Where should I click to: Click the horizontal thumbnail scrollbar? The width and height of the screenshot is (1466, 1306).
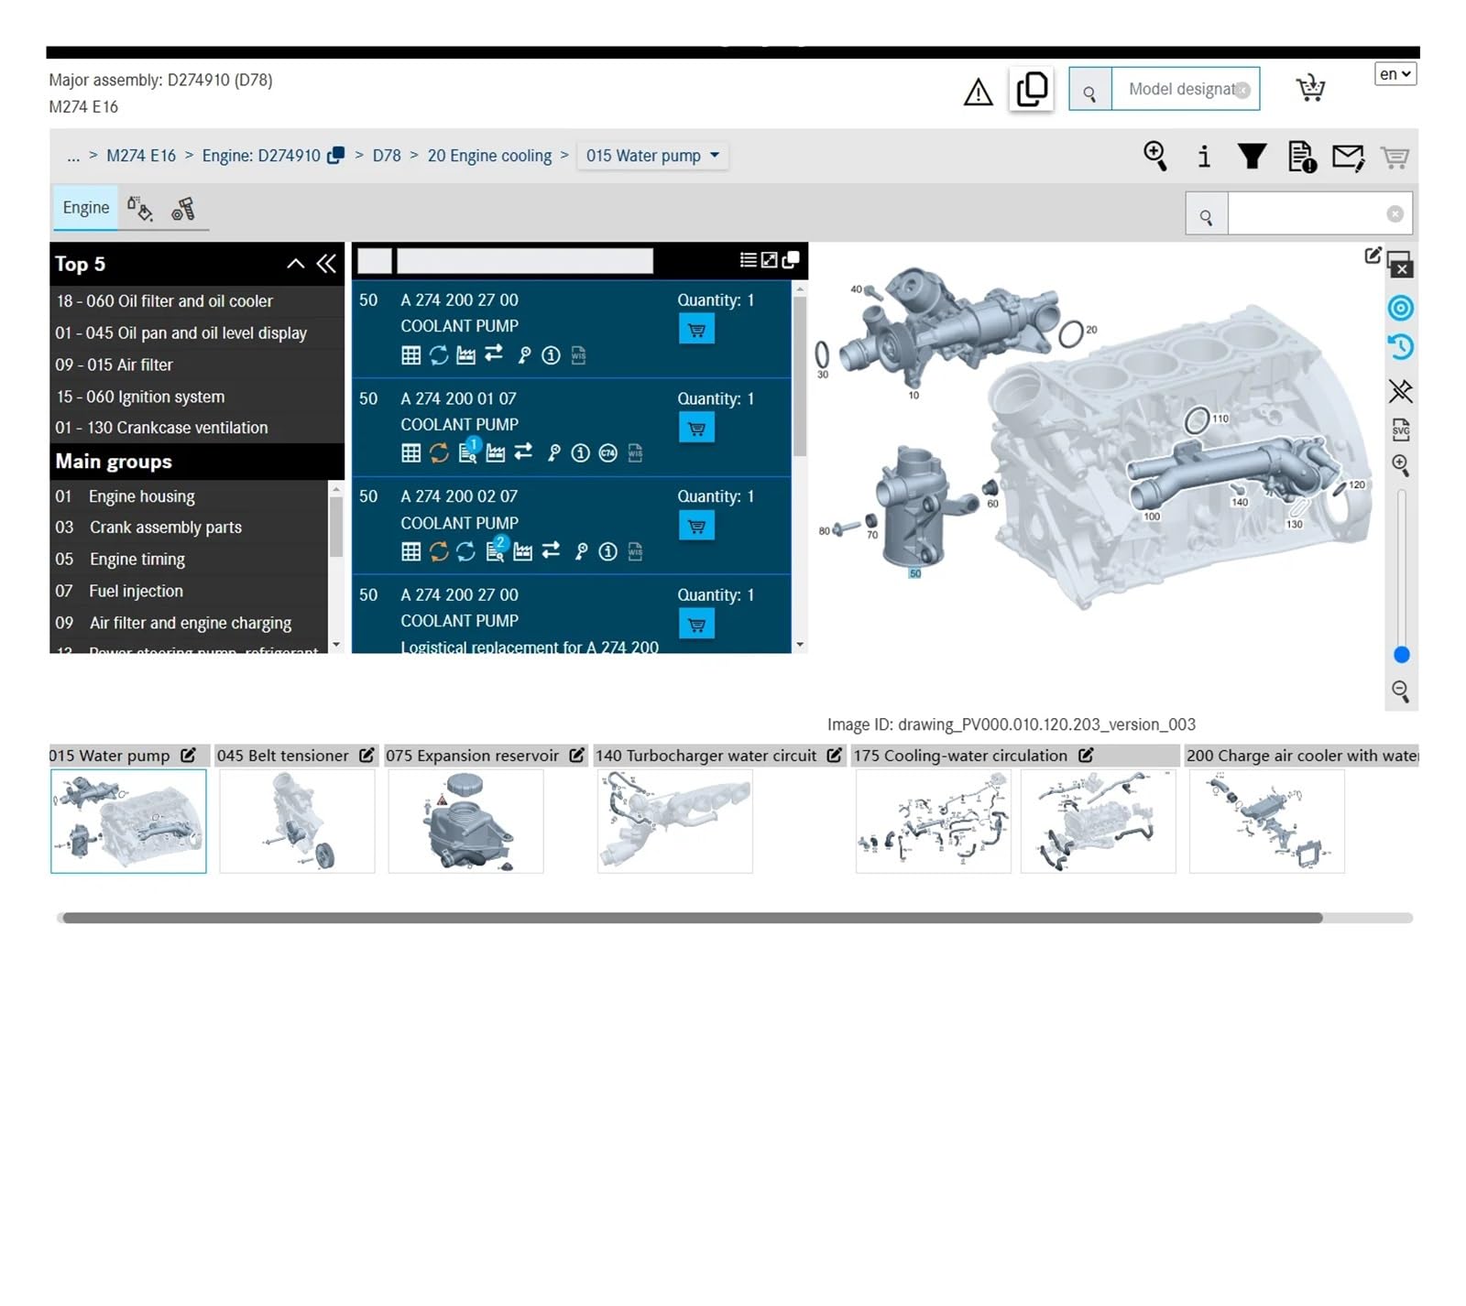pyautogui.click(x=692, y=918)
